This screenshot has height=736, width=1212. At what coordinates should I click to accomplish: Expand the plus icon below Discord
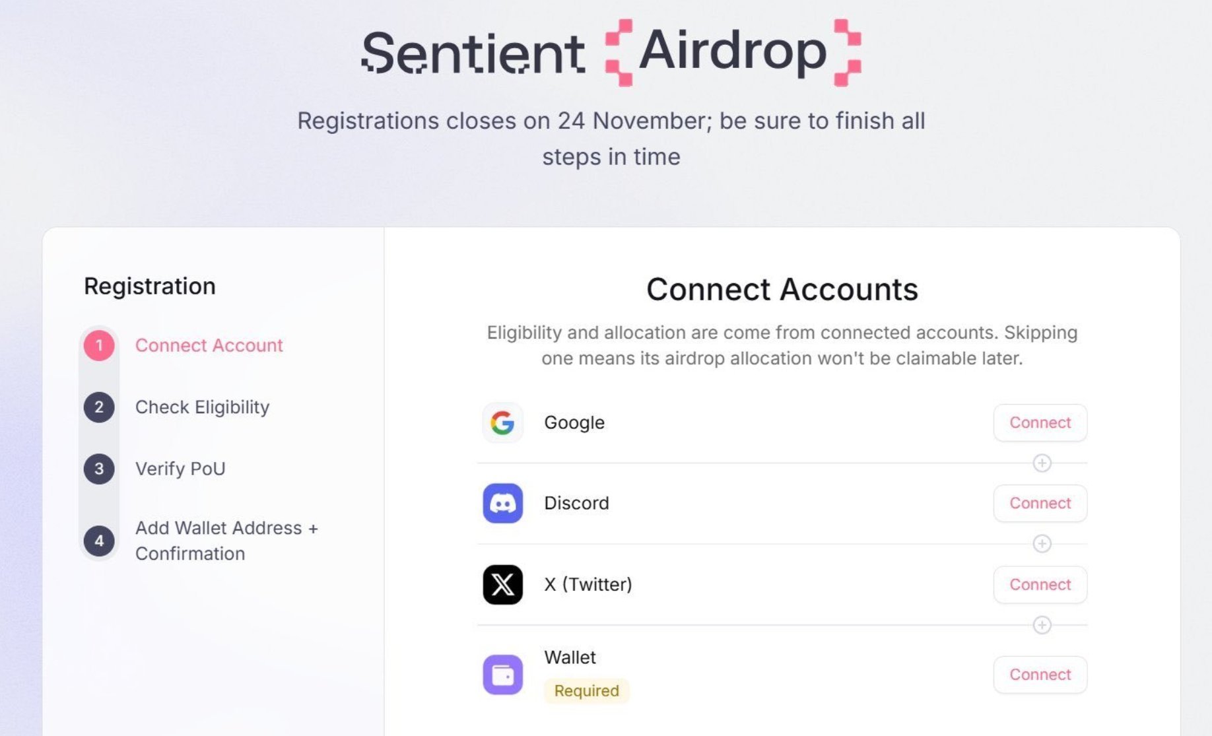pos(1042,543)
